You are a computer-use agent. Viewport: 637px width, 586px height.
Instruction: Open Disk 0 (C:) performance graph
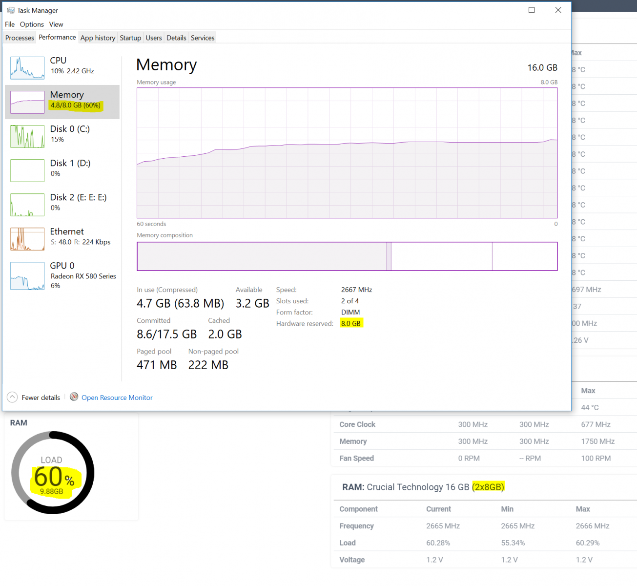pyautogui.click(x=27, y=136)
